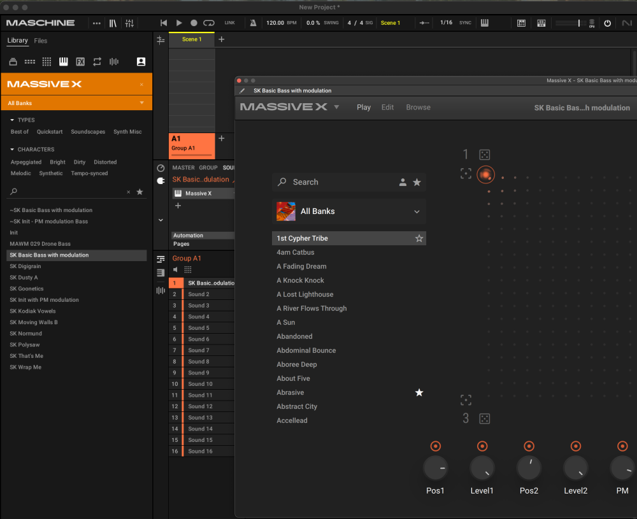Open the All Banks dropdown in library
The height and width of the screenshot is (519, 637).
coord(77,103)
